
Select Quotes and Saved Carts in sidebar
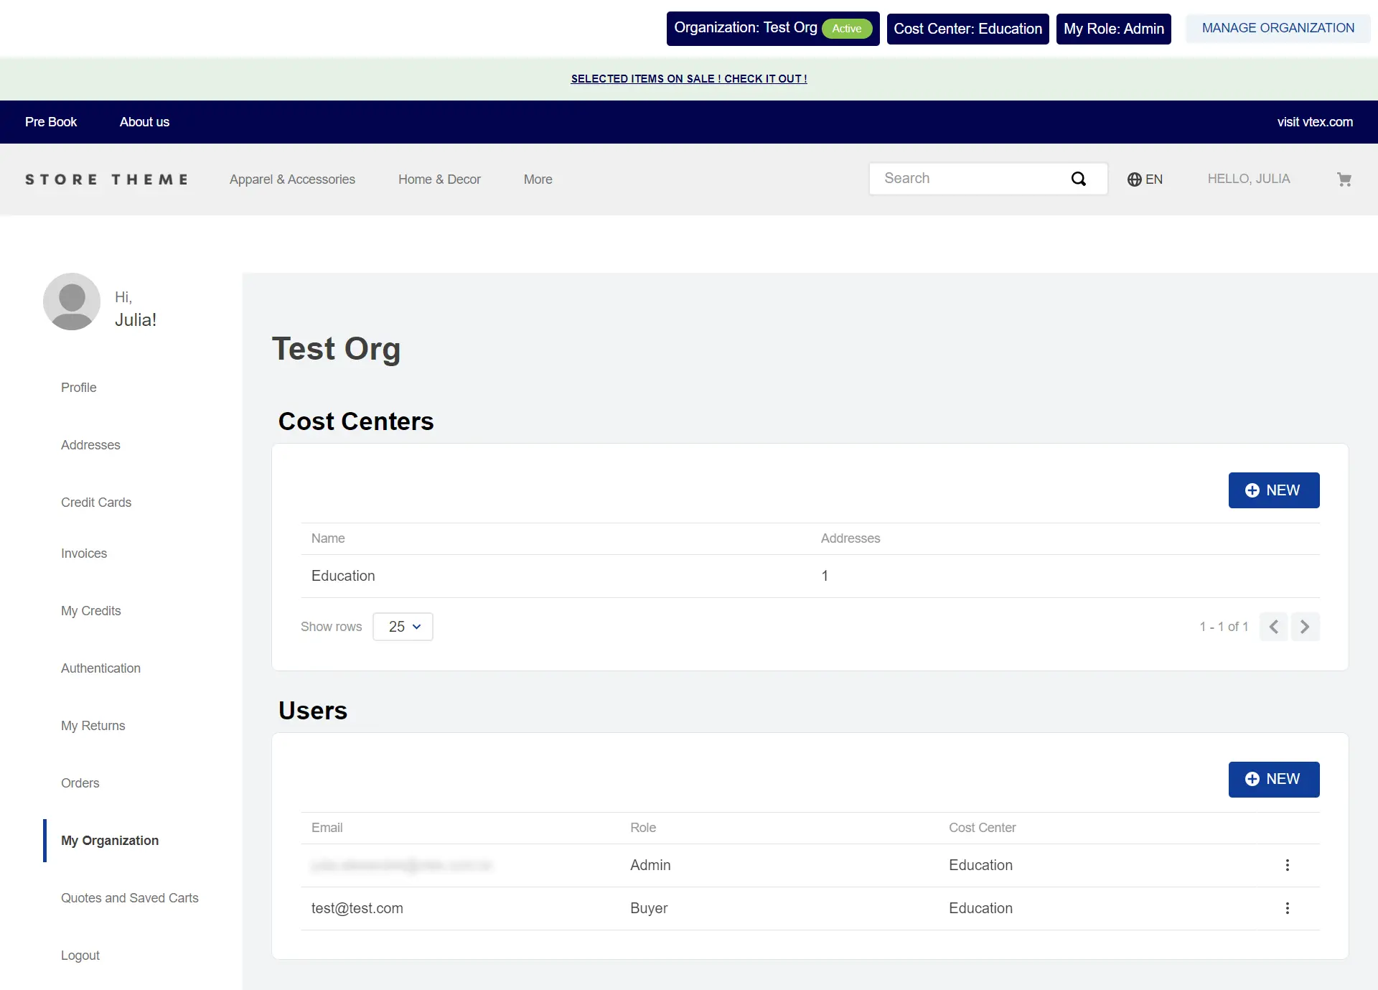point(129,898)
